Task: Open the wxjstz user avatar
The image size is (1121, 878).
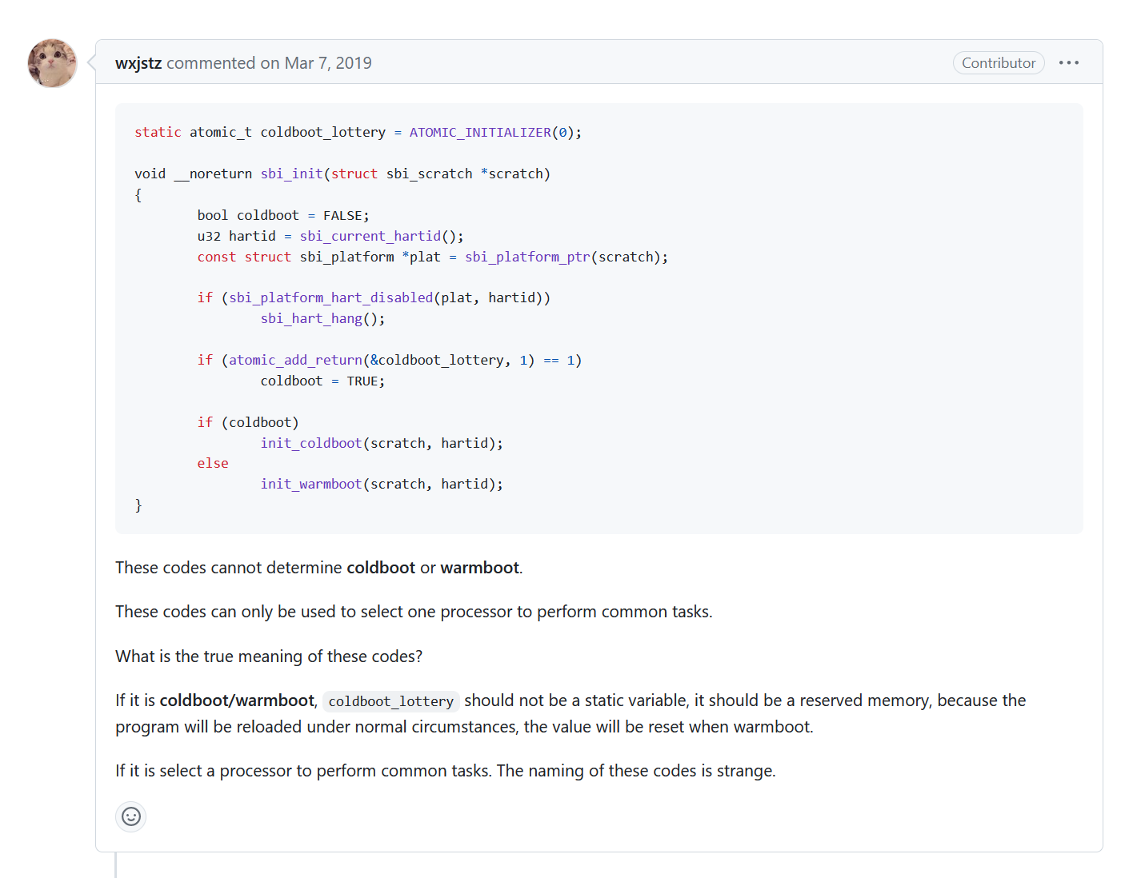Action: 52,63
